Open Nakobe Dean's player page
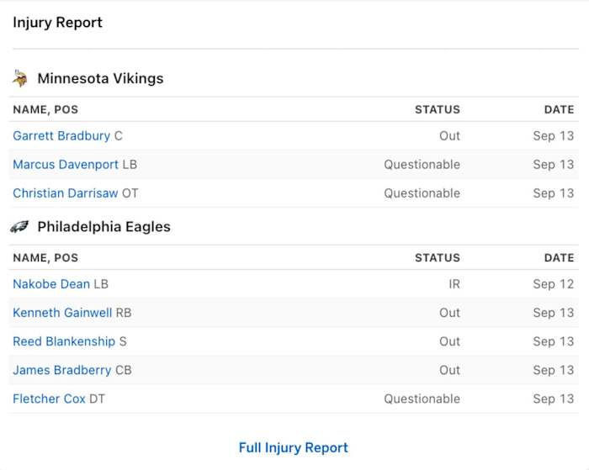The width and height of the screenshot is (589, 470). coord(51,284)
